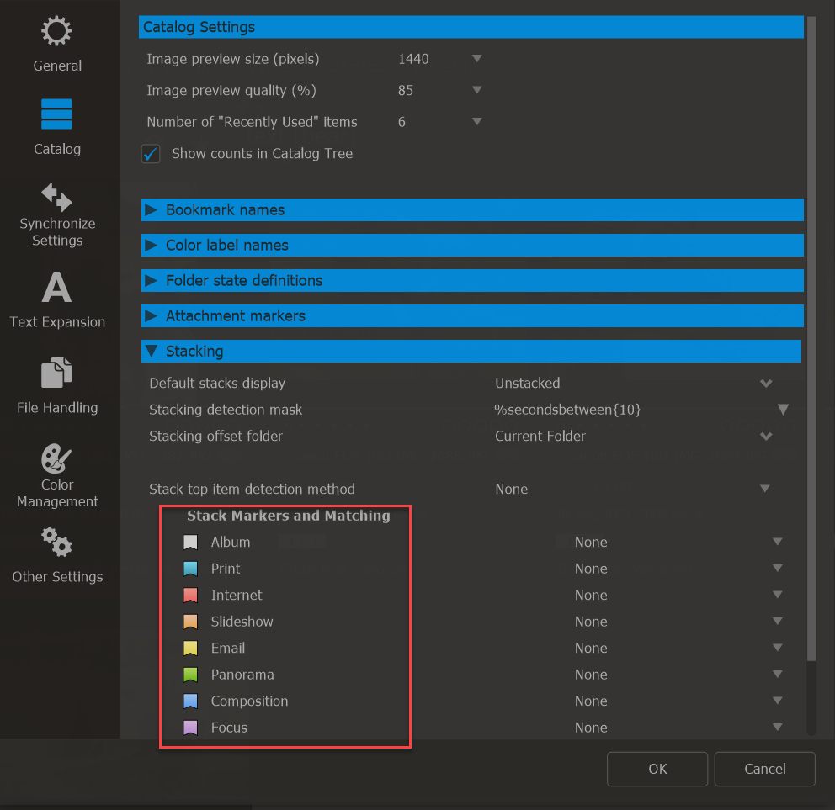This screenshot has height=810, width=835.
Task: Click the Email stack marker icon
Action: click(x=190, y=649)
